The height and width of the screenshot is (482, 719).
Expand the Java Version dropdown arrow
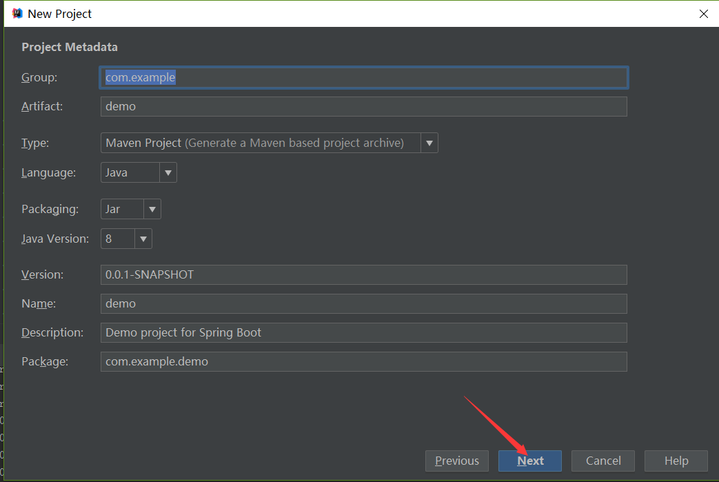[143, 239]
